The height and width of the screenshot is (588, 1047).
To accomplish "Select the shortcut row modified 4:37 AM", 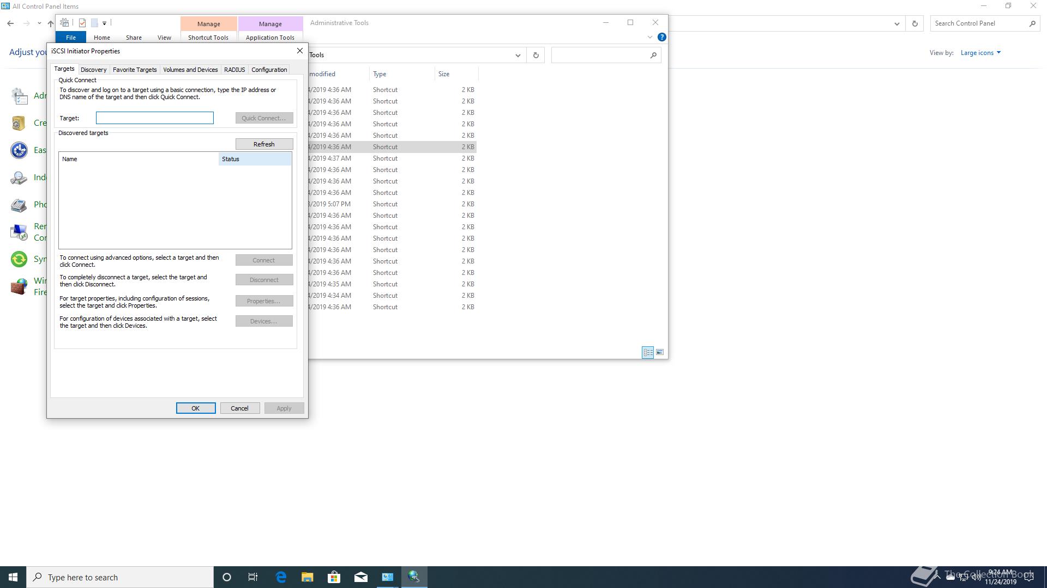I will click(x=392, y=158).
